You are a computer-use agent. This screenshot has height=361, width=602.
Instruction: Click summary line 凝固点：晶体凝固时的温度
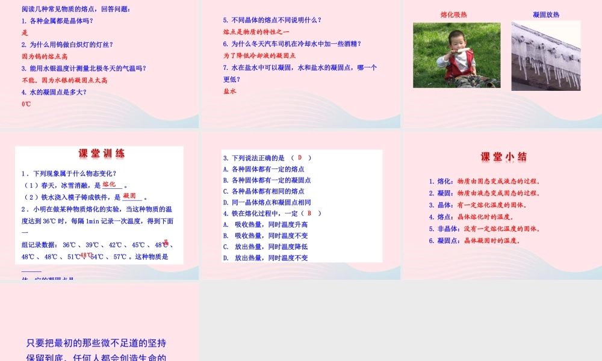(x=474, y=241)
